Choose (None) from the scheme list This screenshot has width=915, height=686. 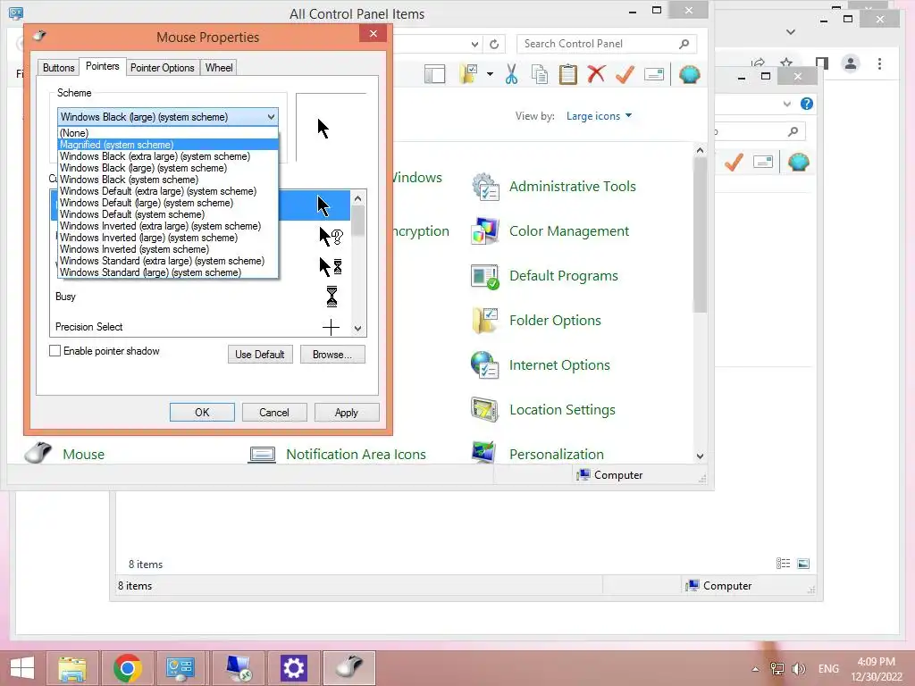[168, 133]
